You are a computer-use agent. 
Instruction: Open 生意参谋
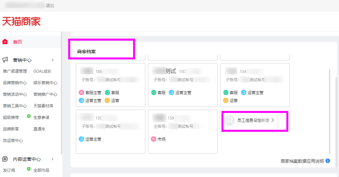(41, 118)
